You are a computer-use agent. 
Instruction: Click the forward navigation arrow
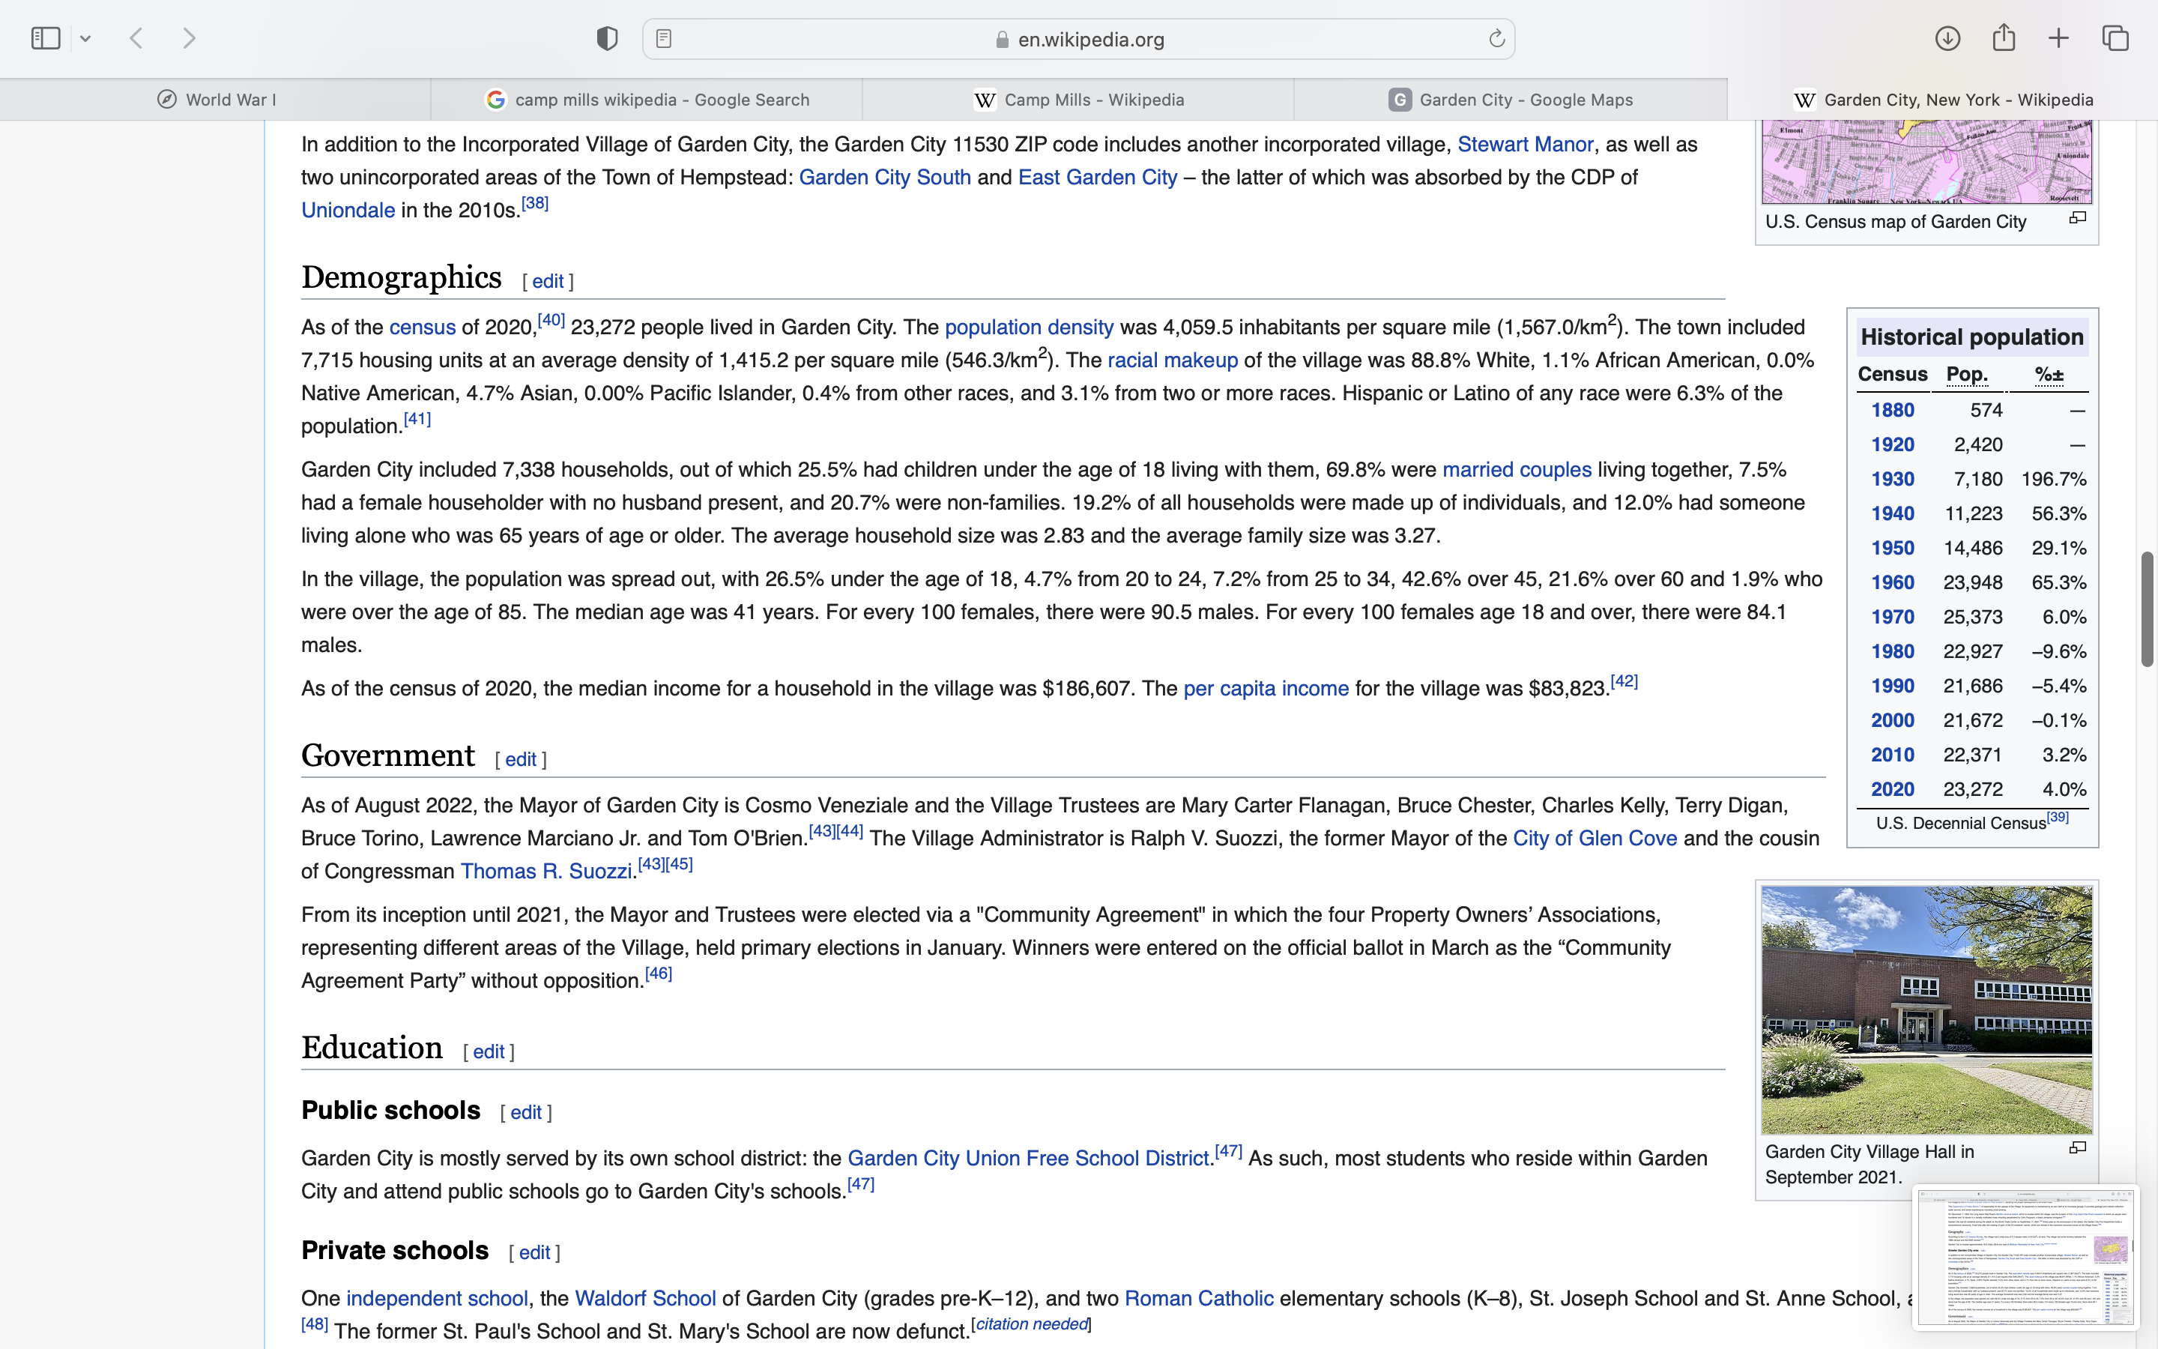(x=189, y=38)
